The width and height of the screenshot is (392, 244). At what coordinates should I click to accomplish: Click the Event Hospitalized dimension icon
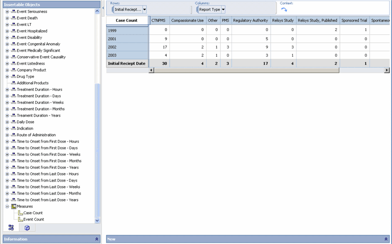coord(13,31)
